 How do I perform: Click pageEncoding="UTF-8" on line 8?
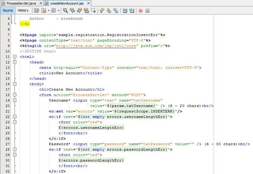[x=121, y=40]
